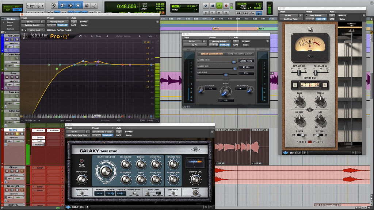Increase reverb time with Pure Plate plus button
Viewport: 374px width, 210px height.
(x=325, y=85)
